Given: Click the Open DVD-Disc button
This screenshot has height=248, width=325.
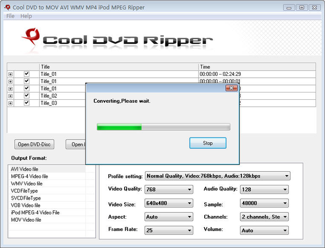Looking at the screenshot, I should [x=34, y=144].
